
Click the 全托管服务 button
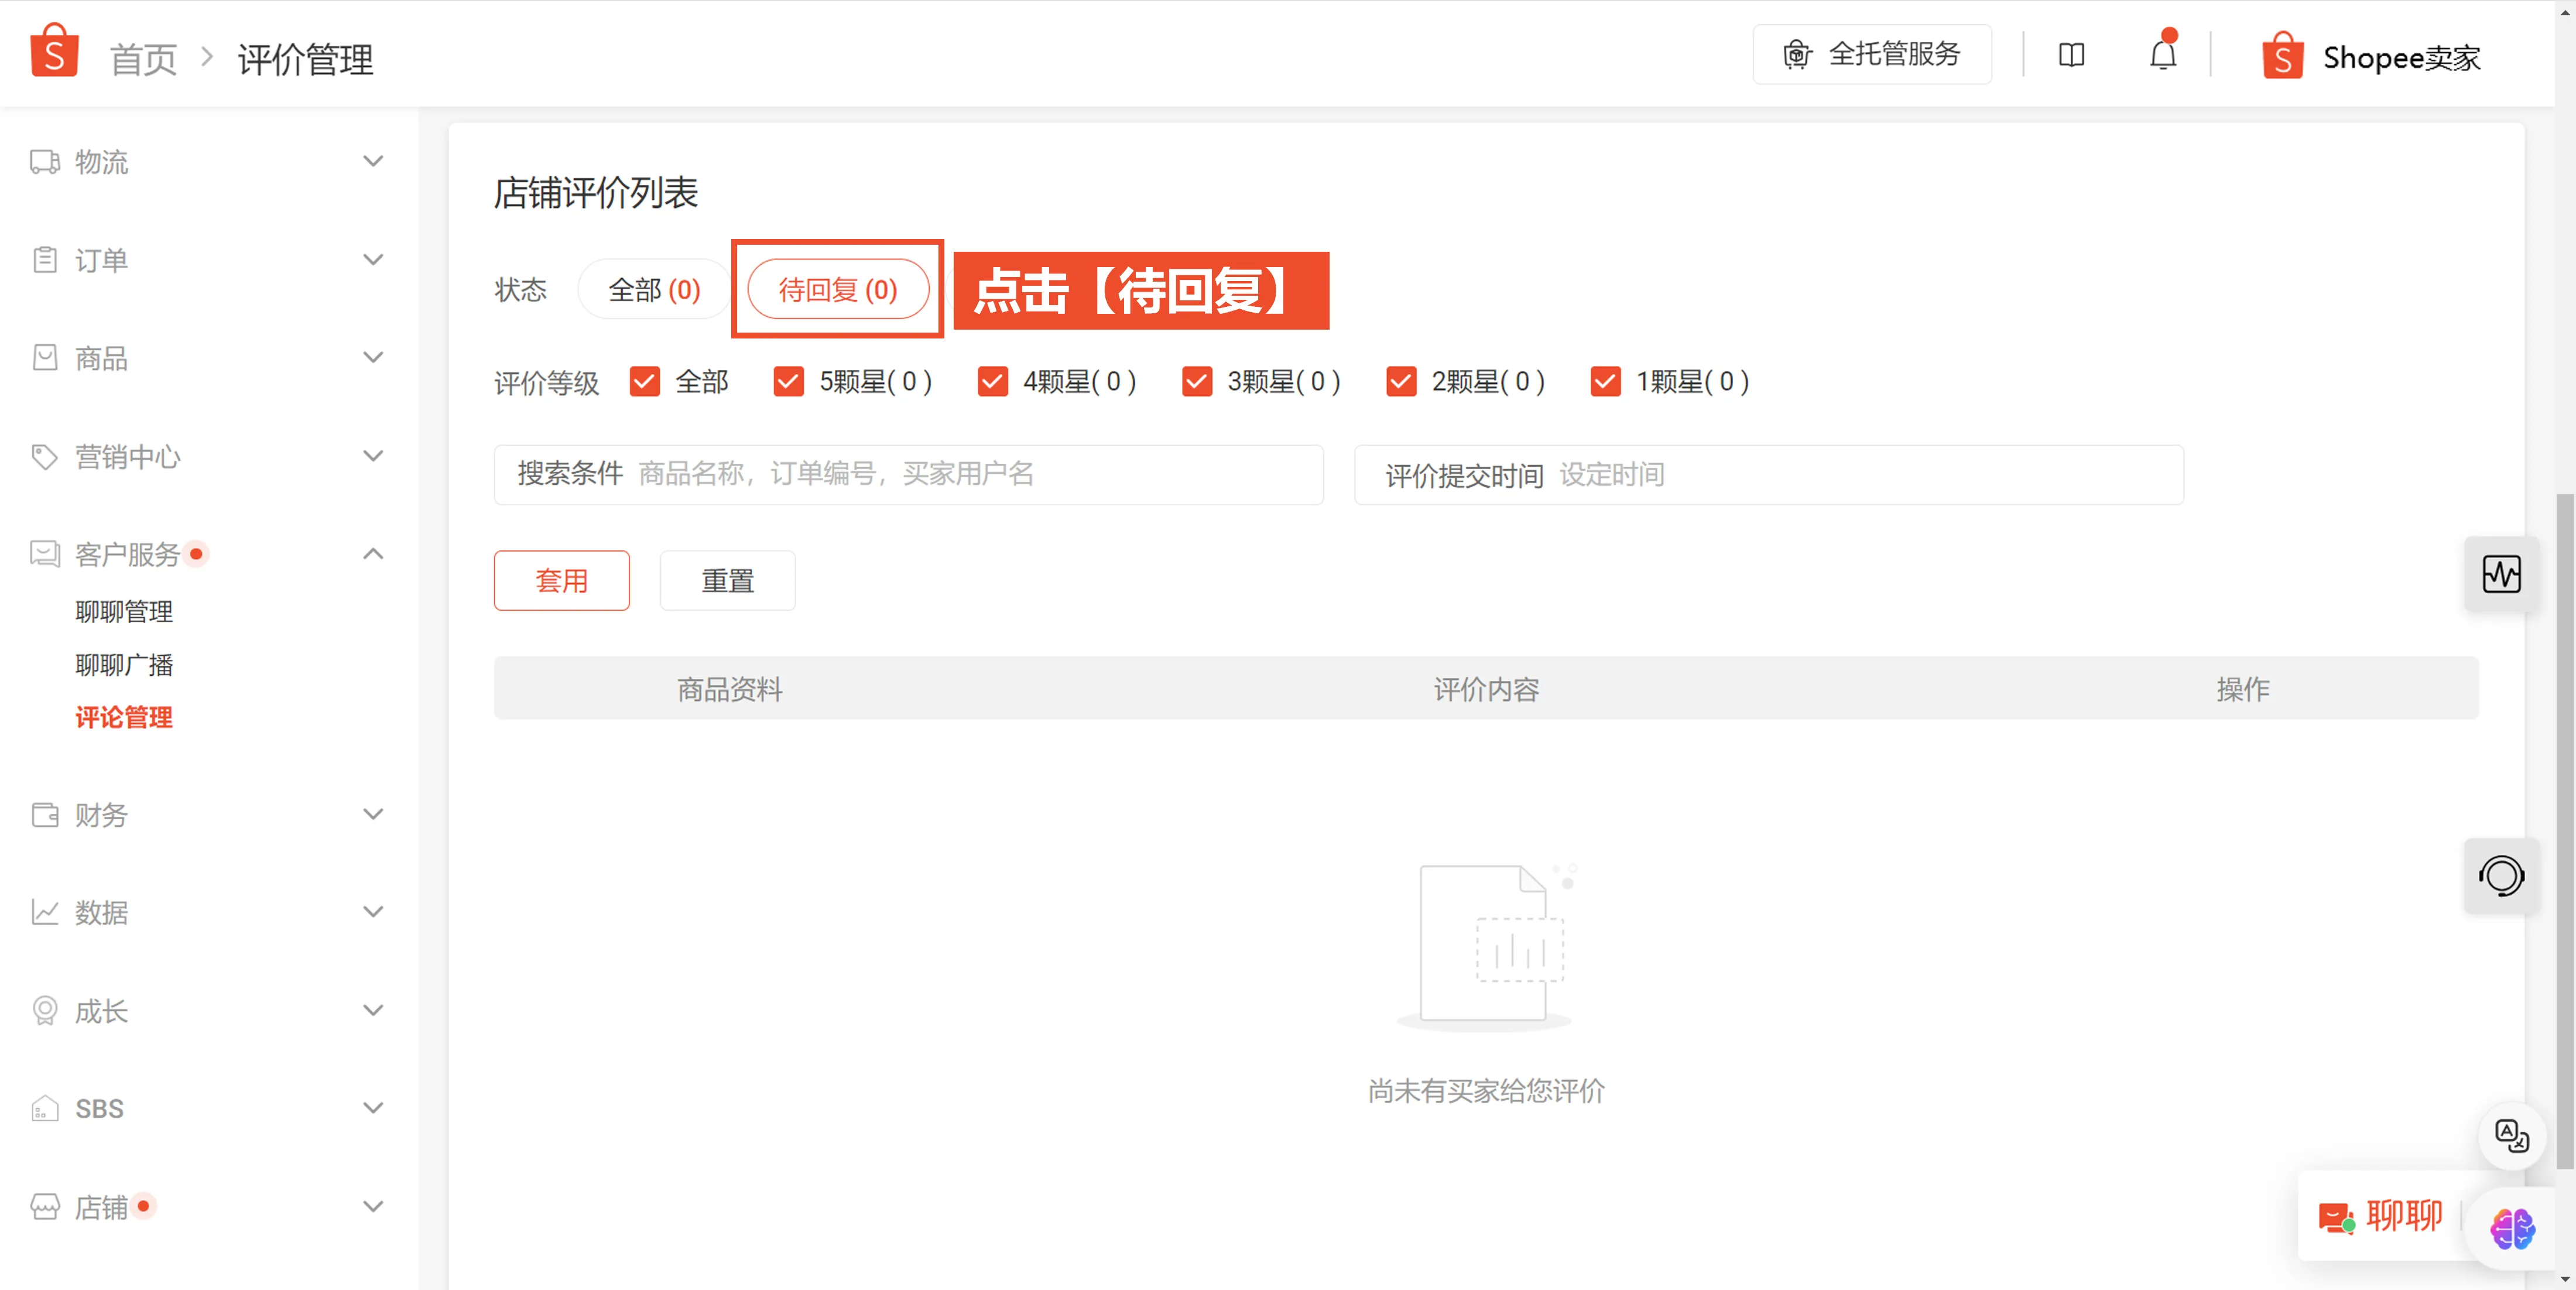pyautogui.click(x=1871, y=54)
